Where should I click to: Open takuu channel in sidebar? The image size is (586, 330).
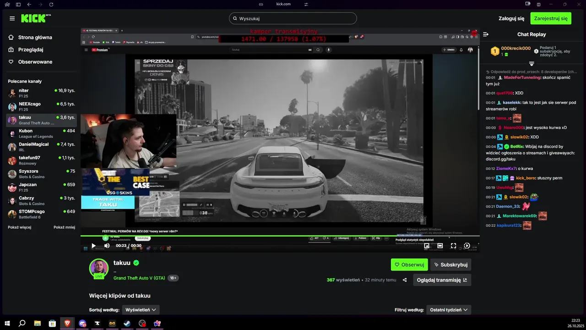[42, 120]
